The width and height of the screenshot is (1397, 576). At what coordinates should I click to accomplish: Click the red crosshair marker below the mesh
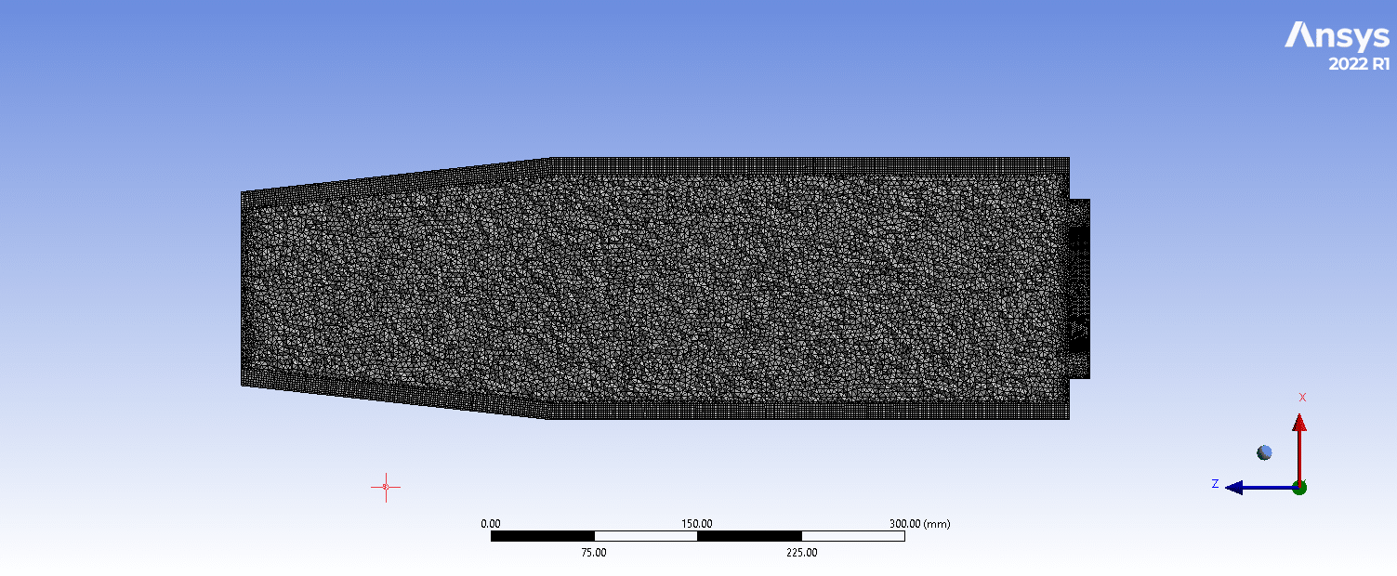386,486
